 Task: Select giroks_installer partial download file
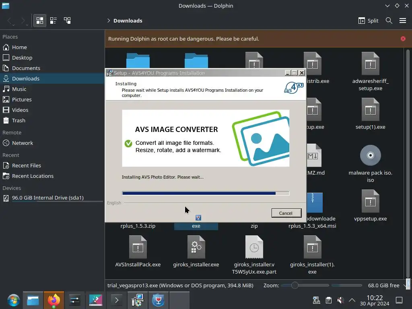tap(254, 255)
